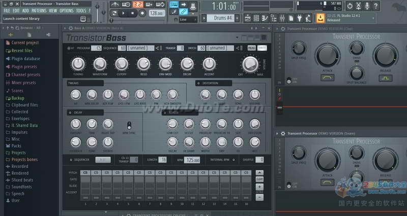Click the sequencer plus octave button
Viewport: 407px width, 216px height.
point(259,187)
